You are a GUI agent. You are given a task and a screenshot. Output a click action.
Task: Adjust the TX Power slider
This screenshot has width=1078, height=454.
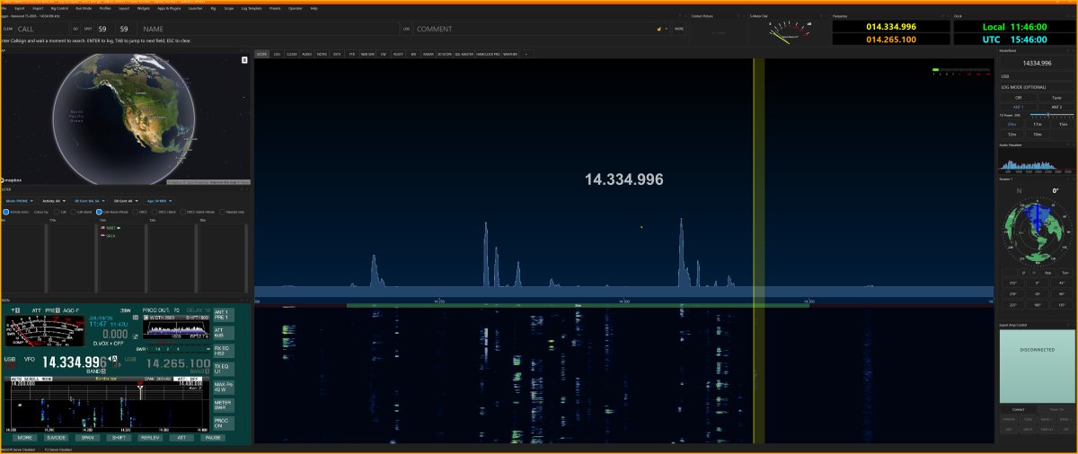pyautogui.click(x=1048, y=115)
